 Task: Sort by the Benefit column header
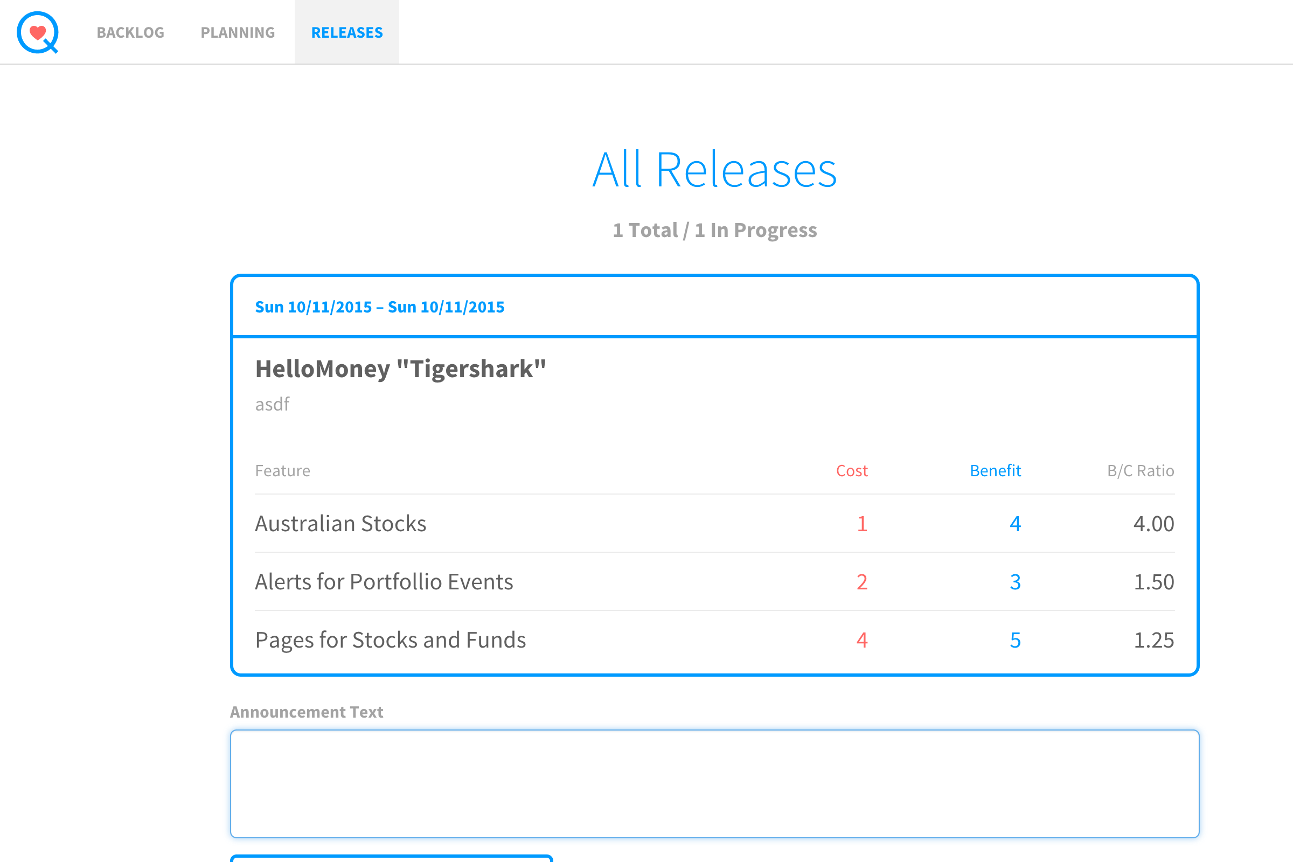coord(995,470)
